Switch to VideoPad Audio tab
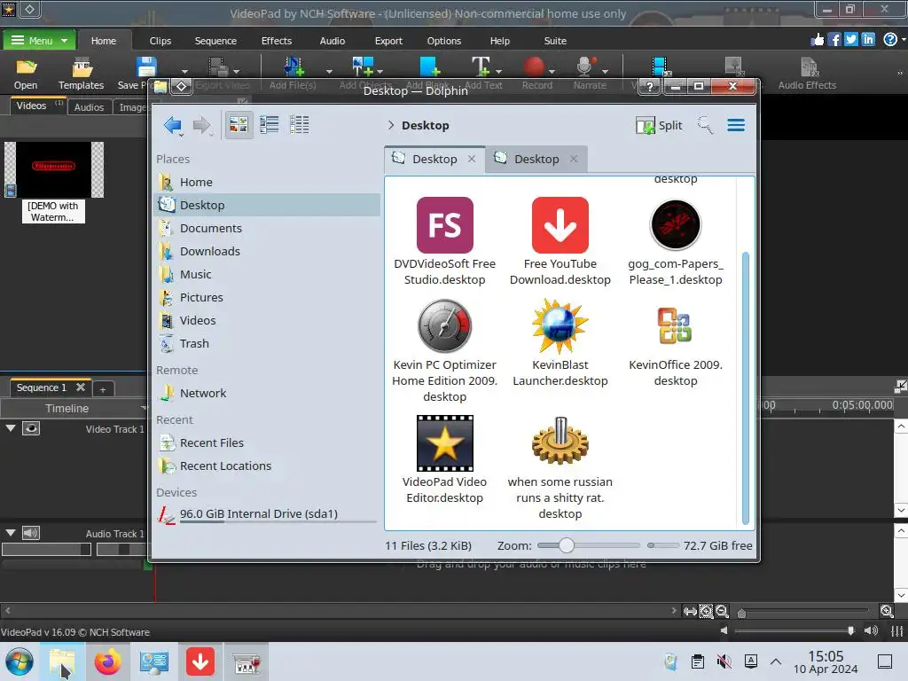The width and height of the screenshot is (908, 681). (332, 41)
